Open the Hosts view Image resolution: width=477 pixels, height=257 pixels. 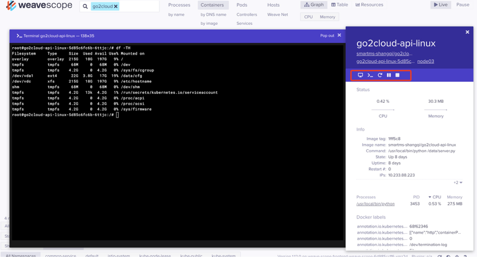[273, 5]
